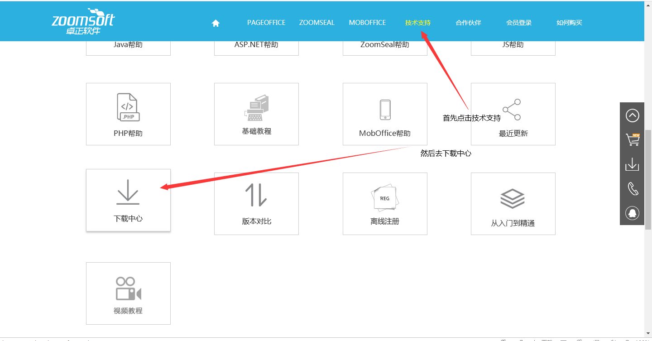Open the 下载中心 label

point(128,219)
